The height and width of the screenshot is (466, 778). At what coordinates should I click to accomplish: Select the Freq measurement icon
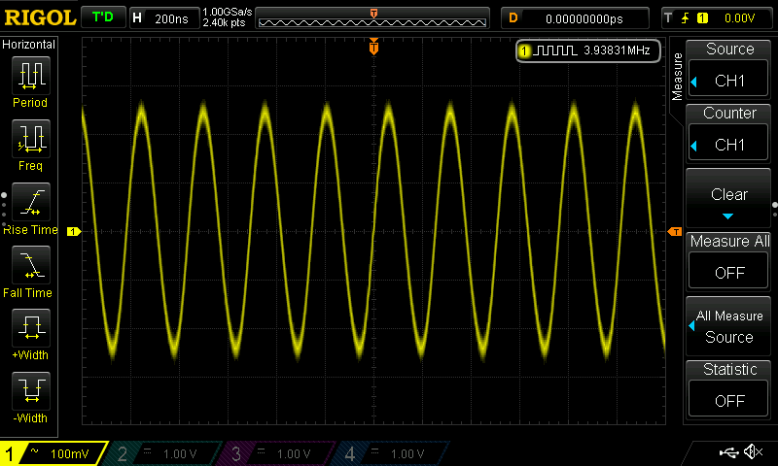click(30, 144)
